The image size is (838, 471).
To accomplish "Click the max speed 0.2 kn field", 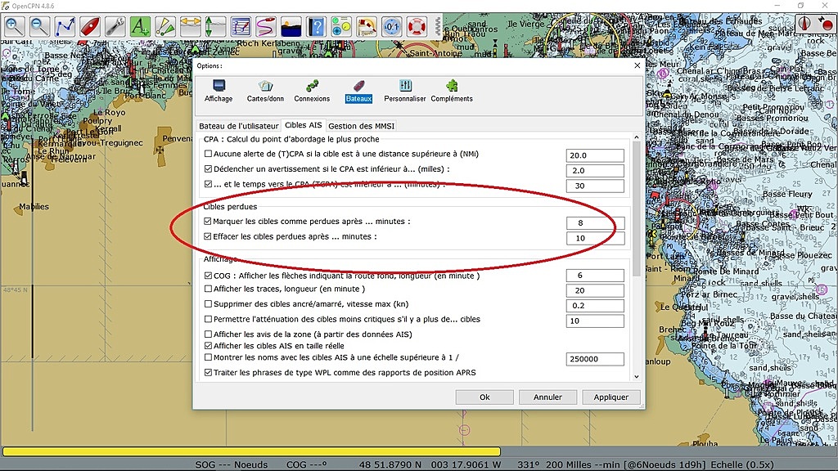I will pyautogui.click(x=595, y=306).
